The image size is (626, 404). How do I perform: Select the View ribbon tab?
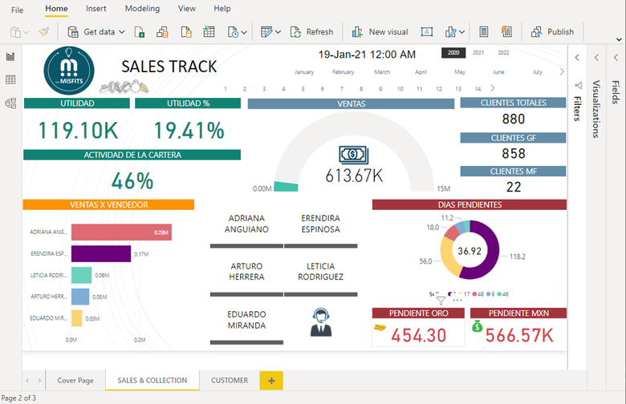pyautogui.click(x=187, y=8)
